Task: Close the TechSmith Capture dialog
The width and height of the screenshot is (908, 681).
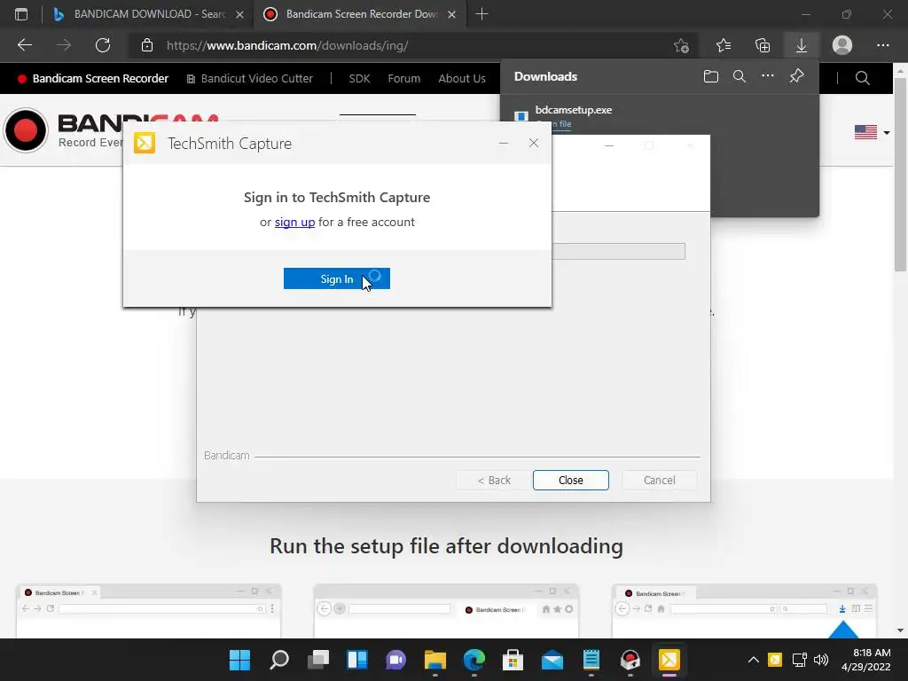Action: tap(533, 143)
